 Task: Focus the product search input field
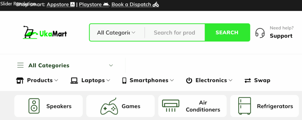coord(175,32)
